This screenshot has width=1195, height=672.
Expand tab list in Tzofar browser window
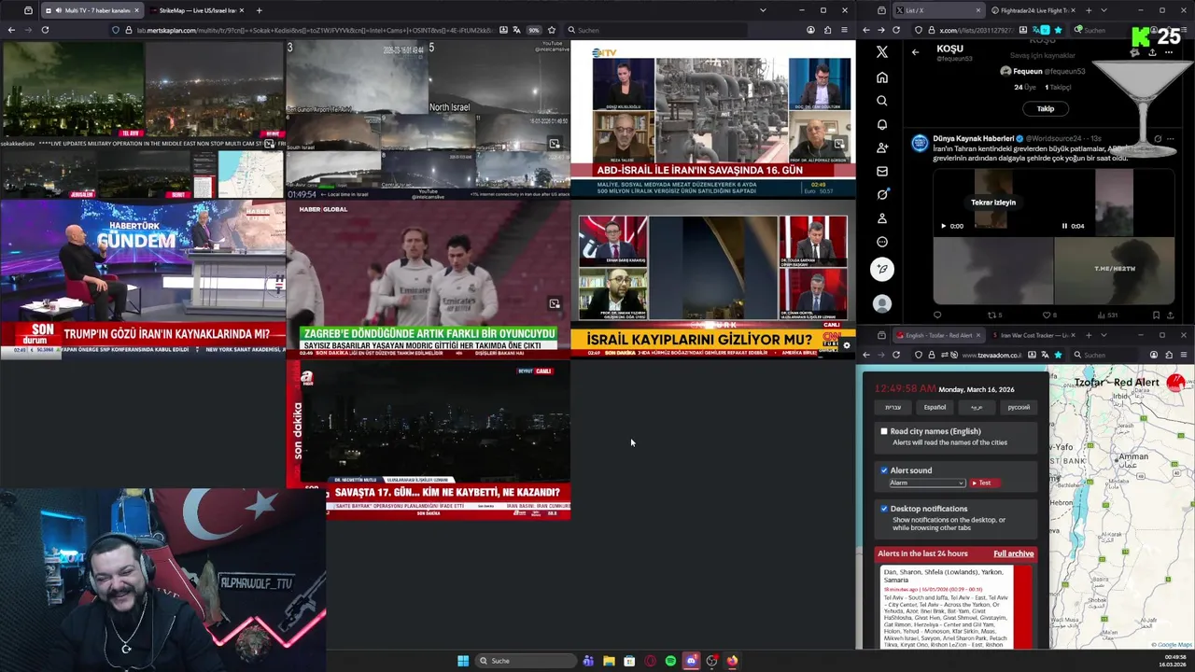pos(1104,335)
